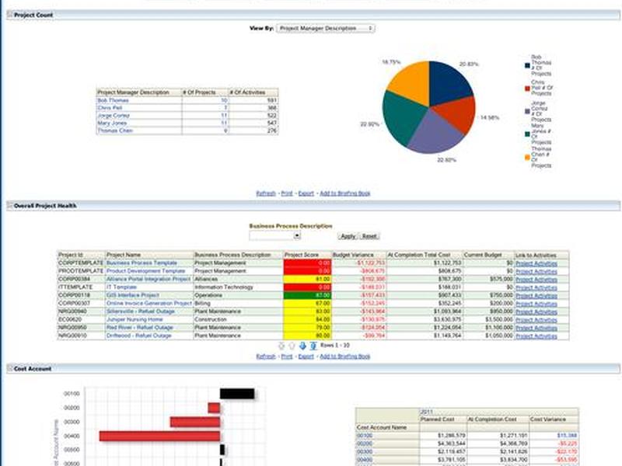
Task: Click the Thomas Chen orange legend swatch
Action: click(x=527, y=158)
